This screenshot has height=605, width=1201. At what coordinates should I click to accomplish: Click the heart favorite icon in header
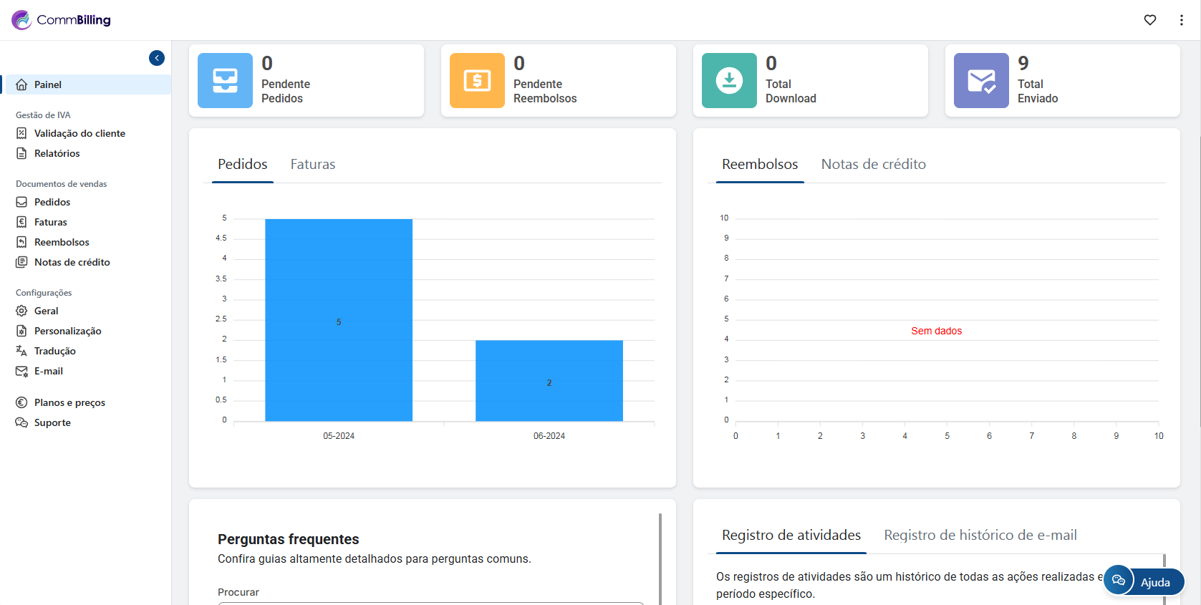[x=1149, y=20]
